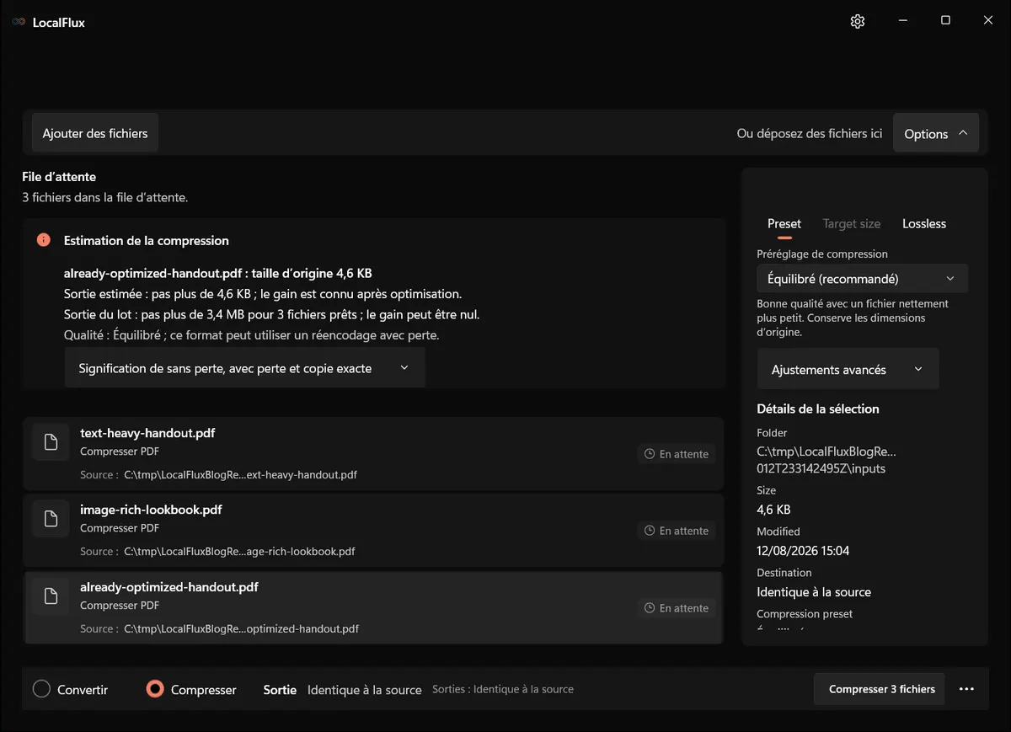Viewport: 1011px width, 732px height.
Task: Click the Folder path C:\tmp\LocalFluxBlogRe...
Action: point(826,460)
